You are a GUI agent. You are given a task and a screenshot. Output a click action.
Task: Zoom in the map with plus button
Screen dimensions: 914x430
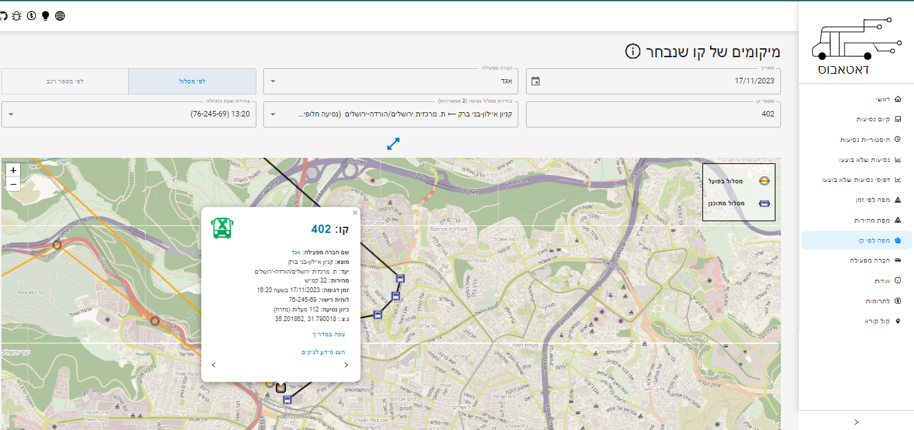point(13,170)
